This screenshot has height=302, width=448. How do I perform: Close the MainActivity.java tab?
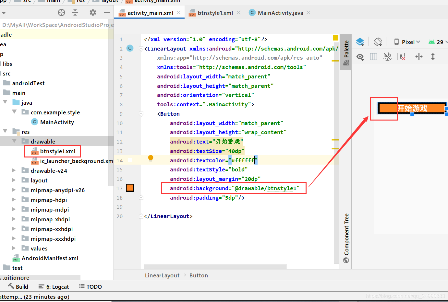point(309,13)
